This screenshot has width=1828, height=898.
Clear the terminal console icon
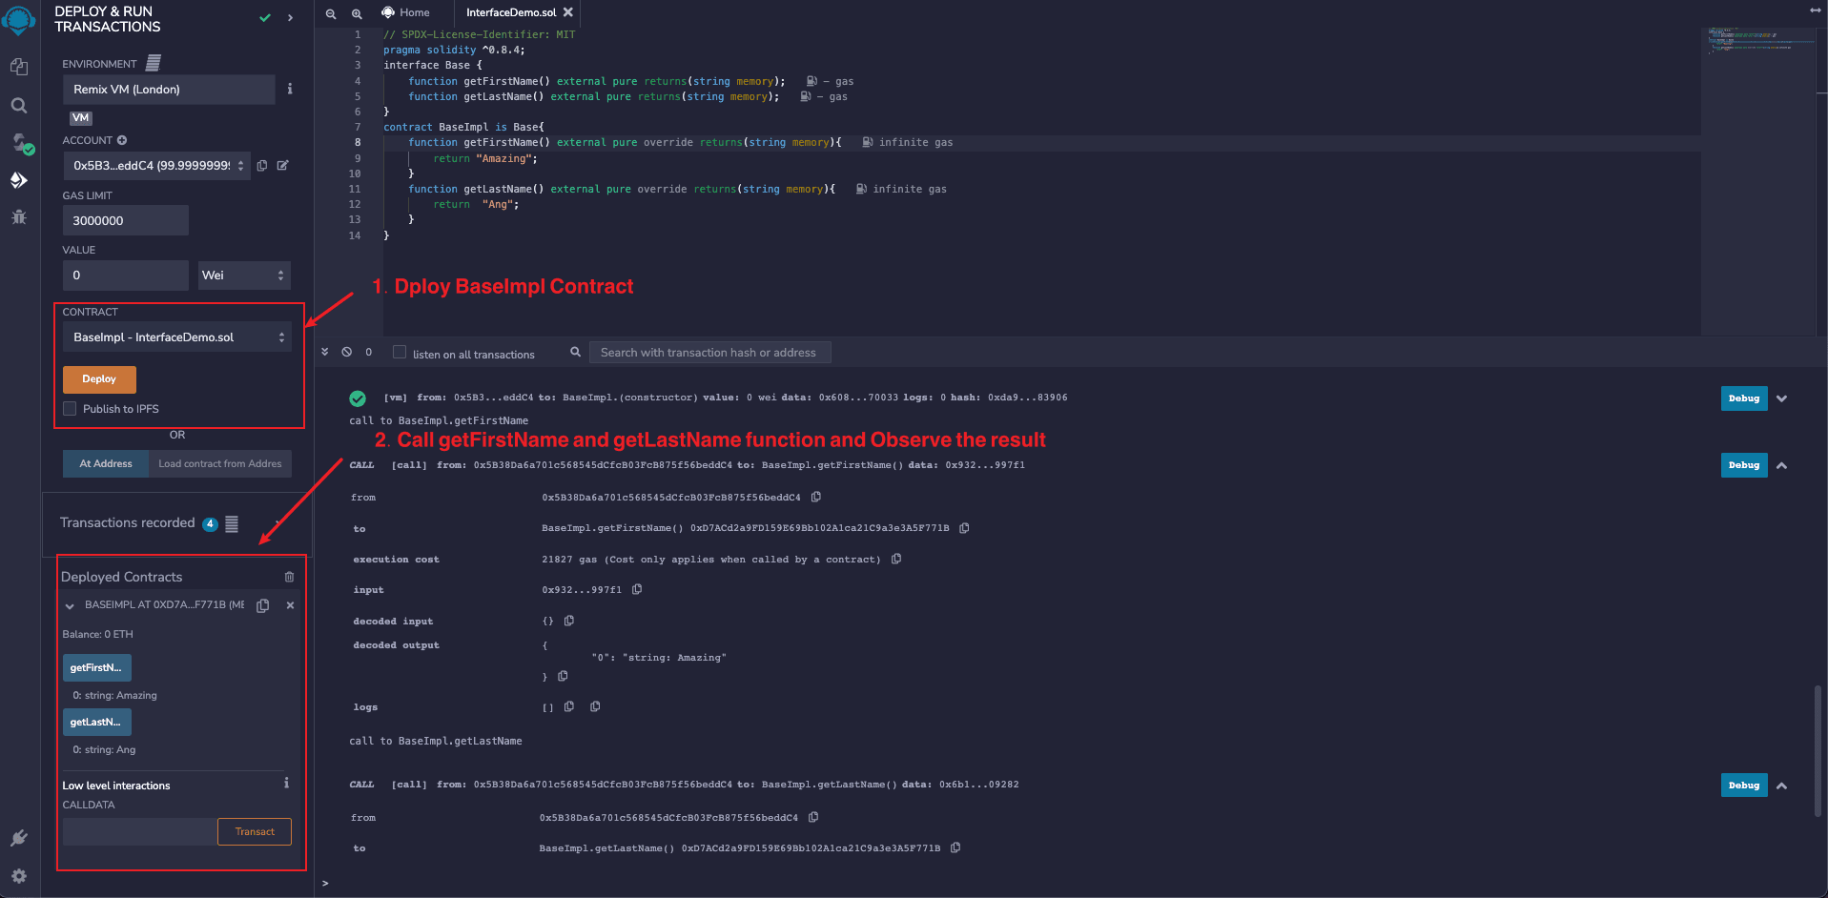pyautogui.click(x=347, y=352)
